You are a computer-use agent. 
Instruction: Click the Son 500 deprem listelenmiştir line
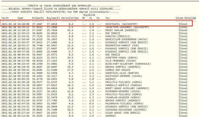click(x=88, y=12)
